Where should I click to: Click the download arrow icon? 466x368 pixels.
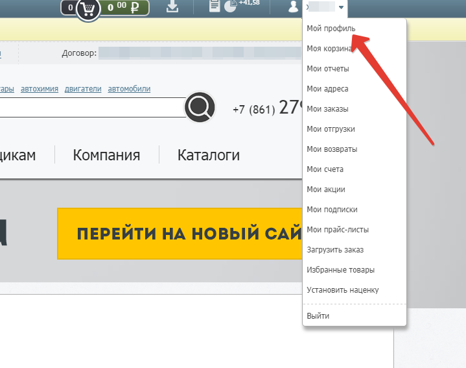172,6
